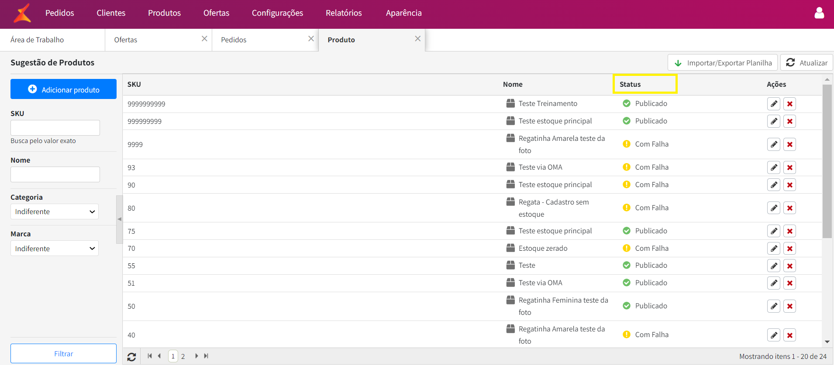Select page 1 in the pager
Image resolution: width=834 pixels, height=365 pixels.
173,356
